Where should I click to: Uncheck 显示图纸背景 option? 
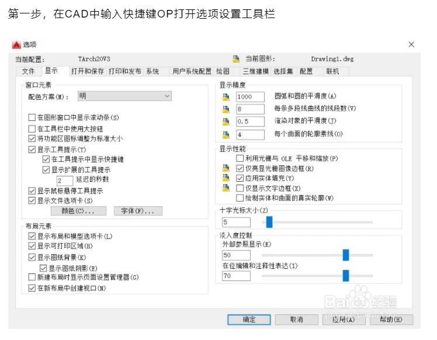(x=32, y=257)
